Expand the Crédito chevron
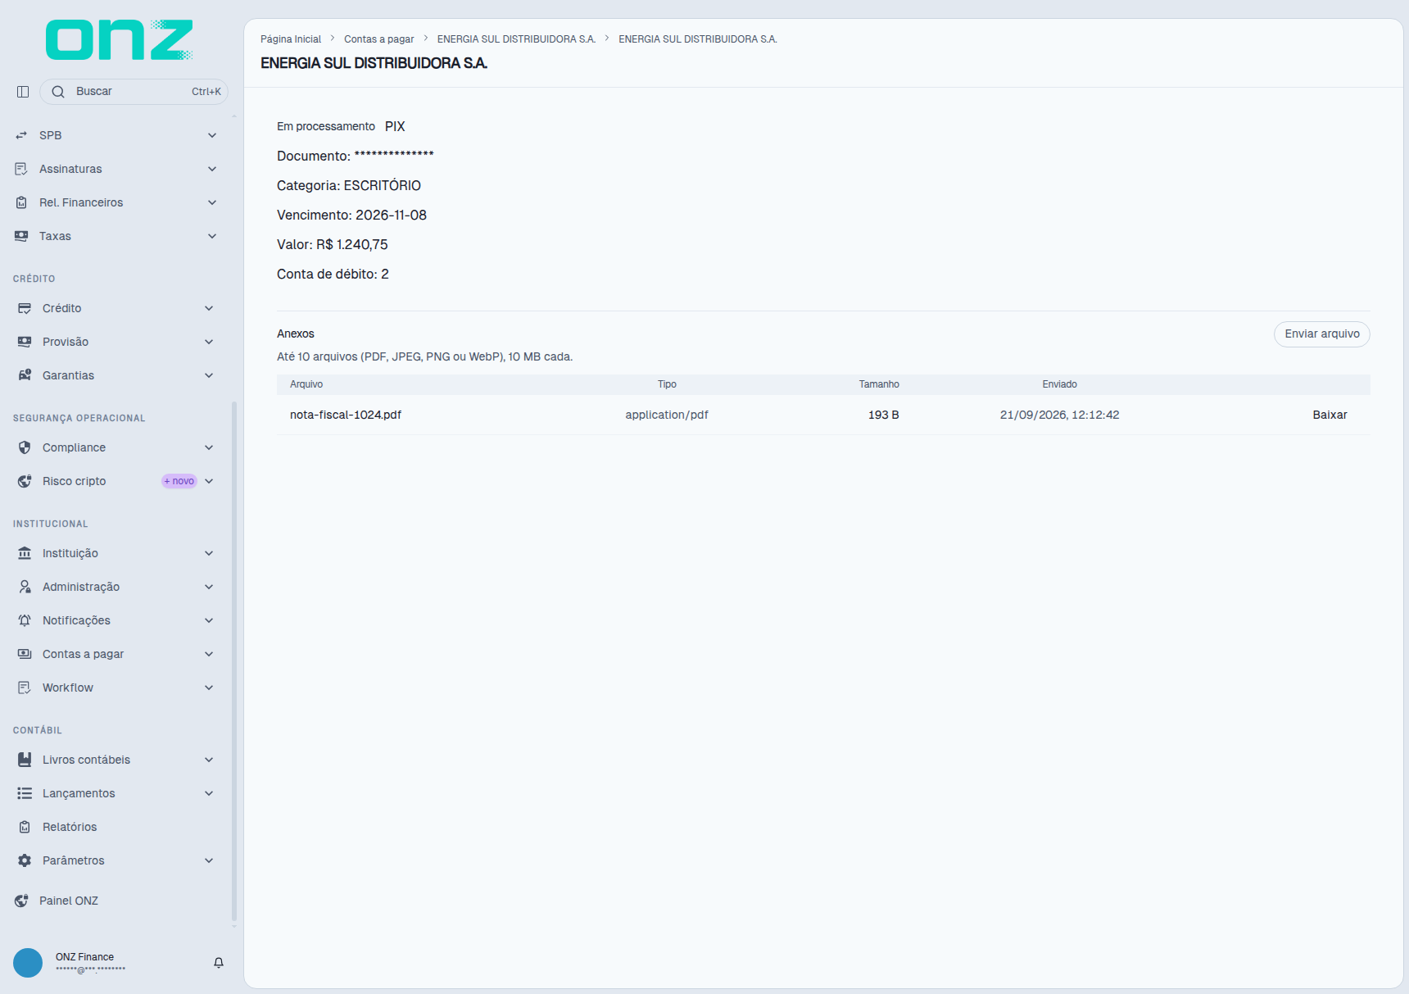 pyautogui.click(x=209, y=308)
